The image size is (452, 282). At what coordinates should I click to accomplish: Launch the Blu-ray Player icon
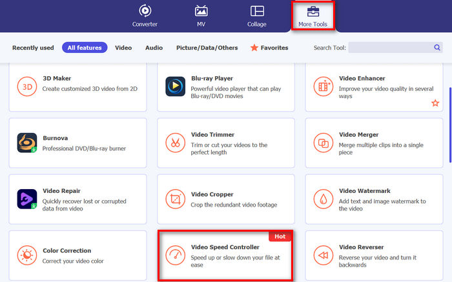pos(175,86)
